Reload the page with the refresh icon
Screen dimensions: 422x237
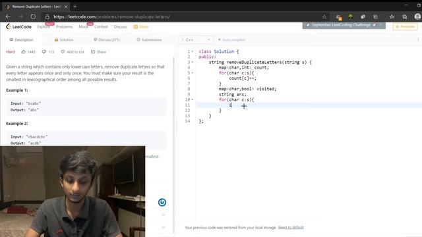coord(33,16)
